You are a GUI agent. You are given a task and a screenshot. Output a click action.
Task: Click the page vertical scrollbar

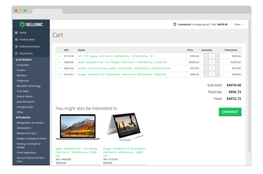click(250, 86)
